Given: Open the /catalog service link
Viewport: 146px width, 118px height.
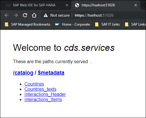Looking at the screenshot, I should [x=23, y=73].
